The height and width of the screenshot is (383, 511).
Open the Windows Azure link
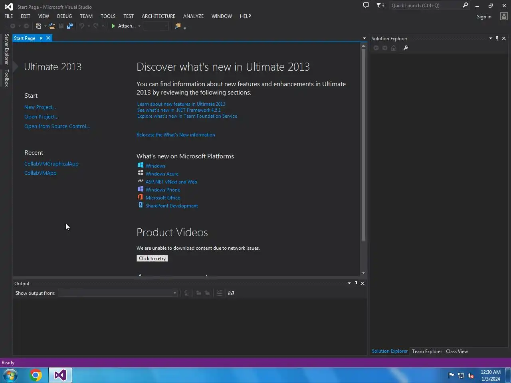[x=162, y=174]
